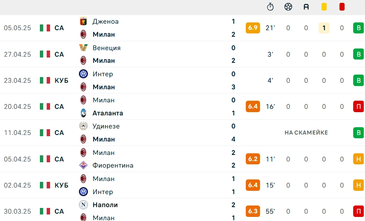Open the 6.9 rating badge for Genoa match

click(253, 28)
